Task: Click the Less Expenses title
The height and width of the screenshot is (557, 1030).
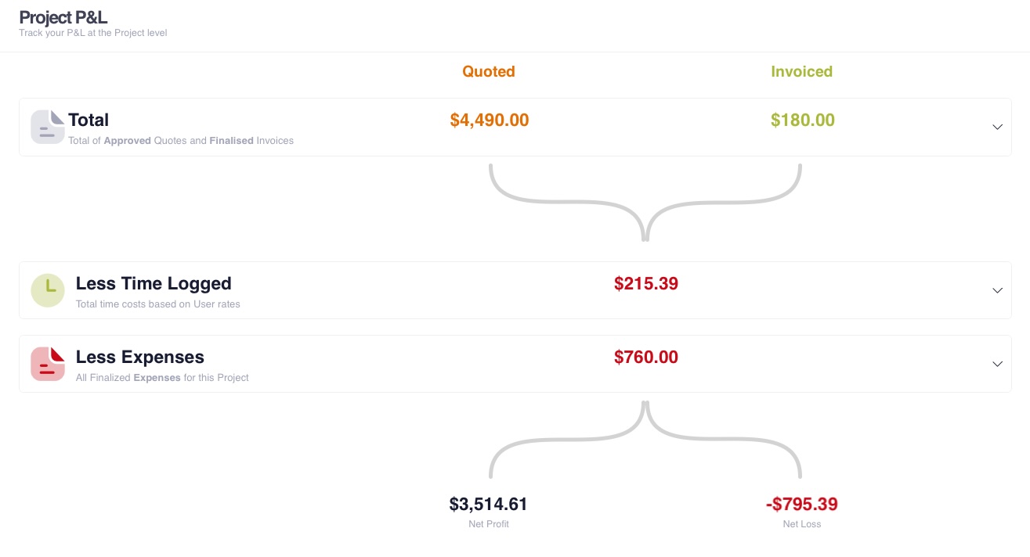Action: coord(140,357)
